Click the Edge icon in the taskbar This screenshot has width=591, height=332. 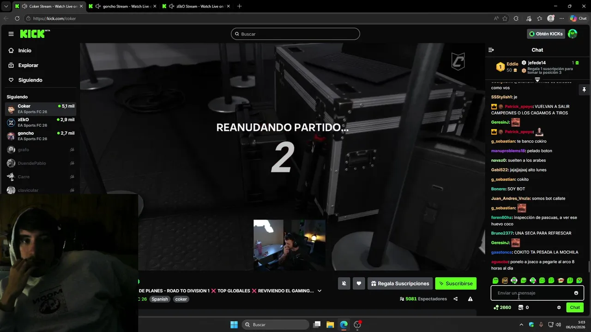(344, 325)
